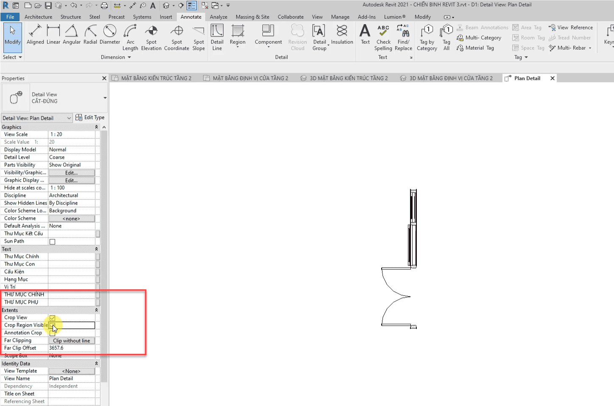Screen dimensions: 614x406
Task: Switch to MẶT BẰNG KIẾN TRÚC TẦNG 2 view tab
Action: pos(152,78)
